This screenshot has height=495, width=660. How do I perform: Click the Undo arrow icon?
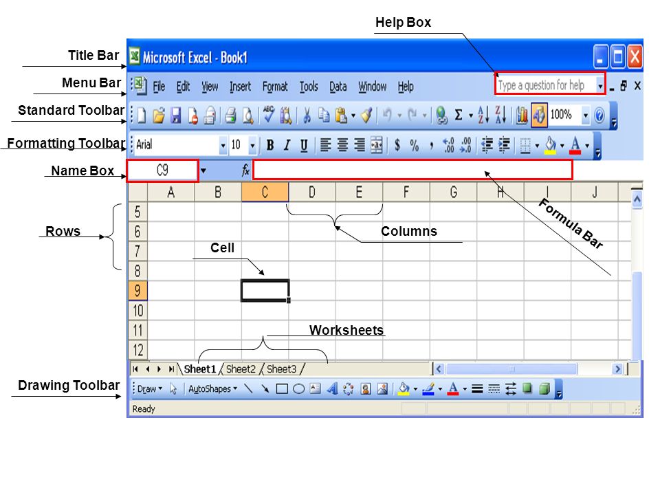point(387,115)
